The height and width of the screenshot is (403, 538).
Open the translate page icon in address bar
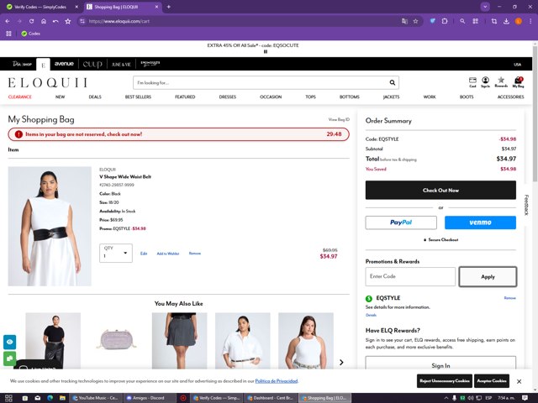pyautogui.click(x=404, y=21)
